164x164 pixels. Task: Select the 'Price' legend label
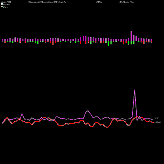(x=5, y=7)
